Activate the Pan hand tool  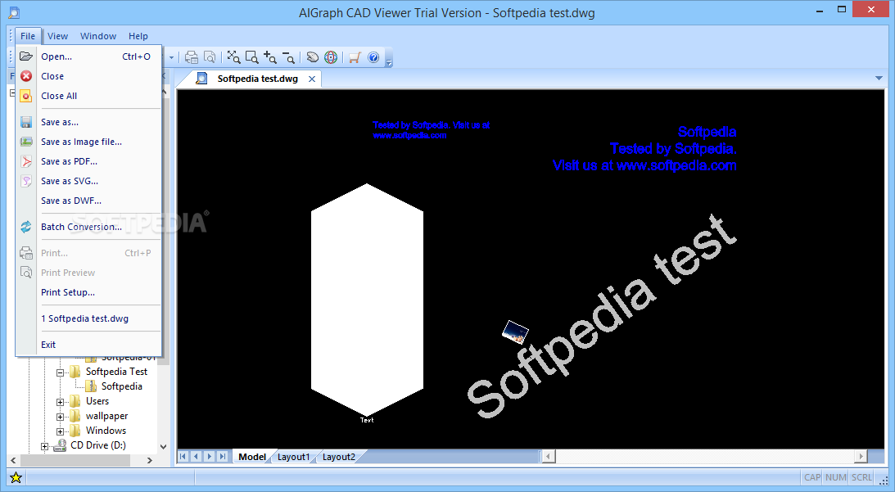pyautogui.click(x=312, y=57)
